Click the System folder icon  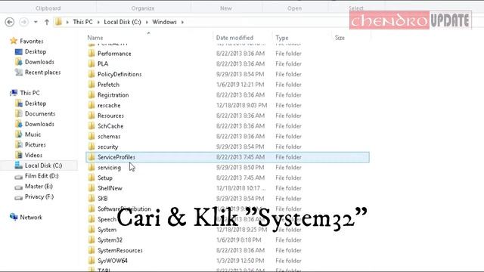(92, 230)
